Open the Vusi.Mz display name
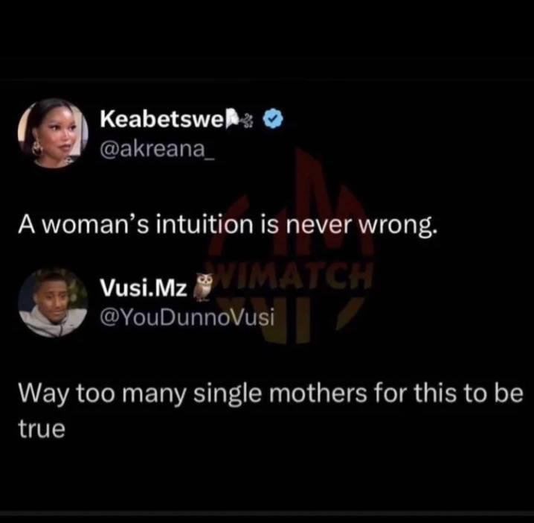Viewport: 534px width, 523px height. pos(144,288)
